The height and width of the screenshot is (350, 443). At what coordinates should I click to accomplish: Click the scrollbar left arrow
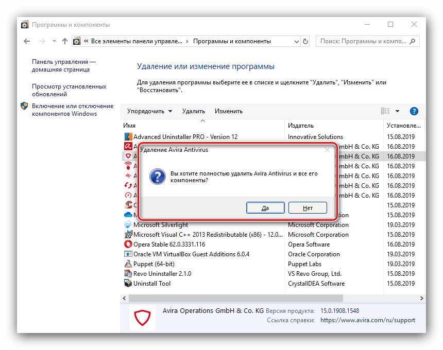pos(124,298)
